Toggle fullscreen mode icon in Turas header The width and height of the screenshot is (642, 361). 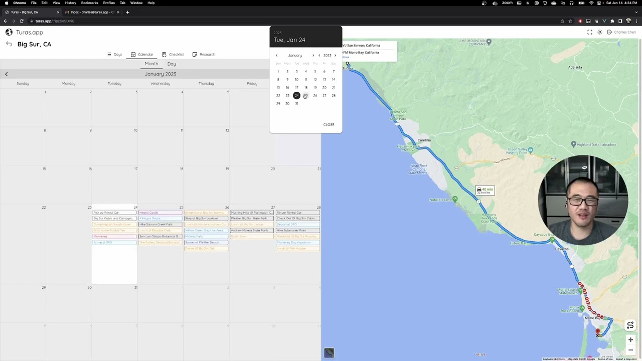click(x=590, y=32)
